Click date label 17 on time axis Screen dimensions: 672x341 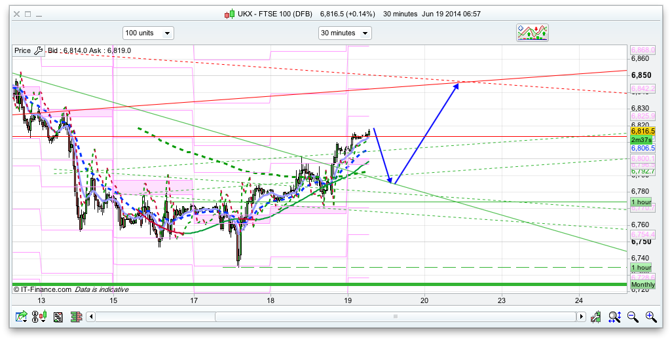(x=194, y=300)
